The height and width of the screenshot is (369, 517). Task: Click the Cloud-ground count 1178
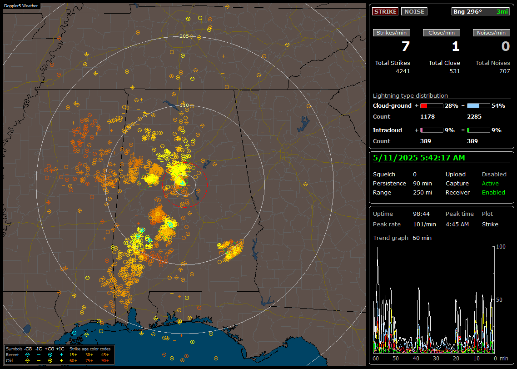click(x=428, y=117)
